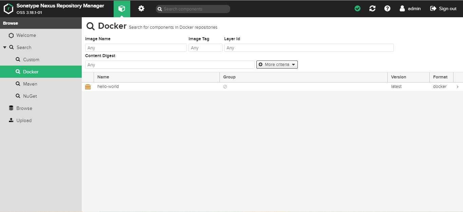Click the Sign out button
Image resolution: width=463 pixels, height=212 pixels.
click(443, 8)
